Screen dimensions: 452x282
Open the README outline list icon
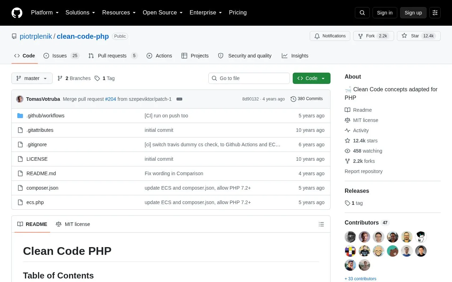click(321, 224)
